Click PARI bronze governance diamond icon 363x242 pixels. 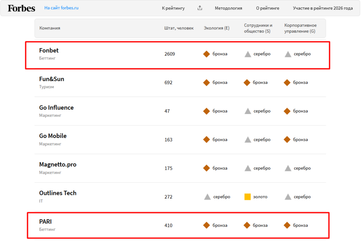click(287, 225)
